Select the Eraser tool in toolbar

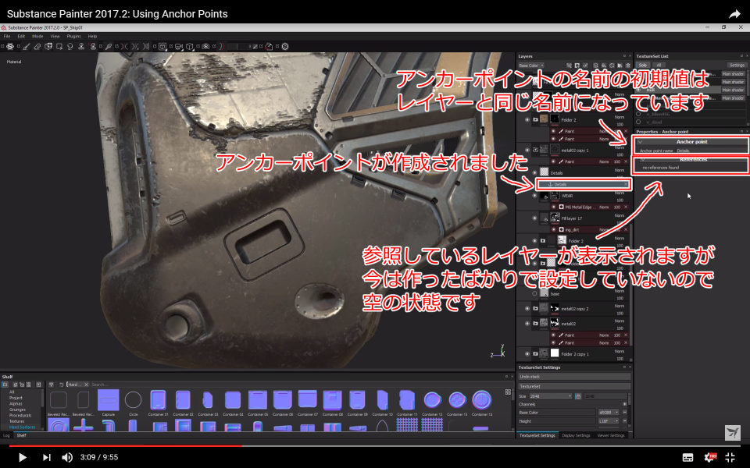(x=37, y=46)
